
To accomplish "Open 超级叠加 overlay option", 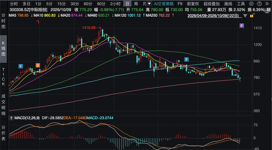I will [x=211, y=4].
